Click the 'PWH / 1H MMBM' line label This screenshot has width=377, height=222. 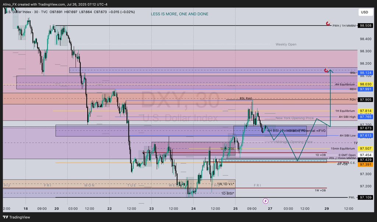[344, 26]
